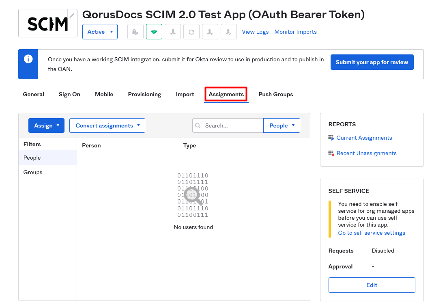Select the Assignments tab
The height and width of the screenshot is (307, 432).
[x=226, y=94]
